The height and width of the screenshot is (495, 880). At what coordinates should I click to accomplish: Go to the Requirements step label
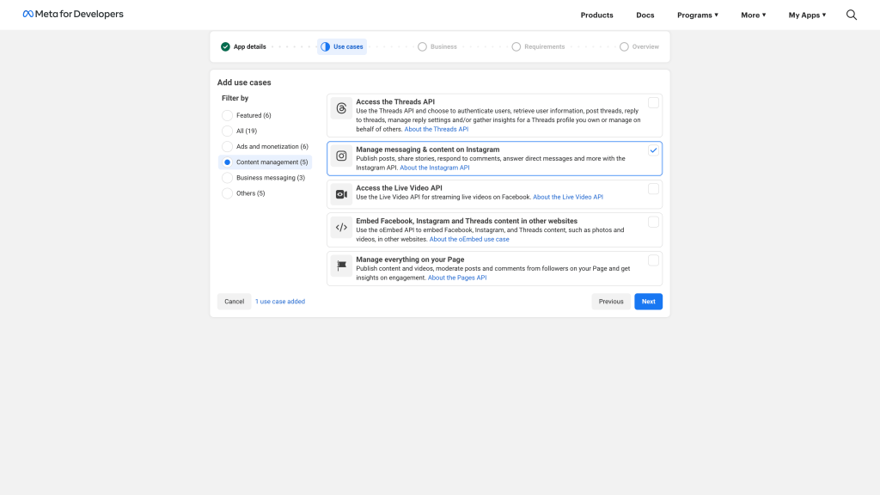click(x=544, y=46)
